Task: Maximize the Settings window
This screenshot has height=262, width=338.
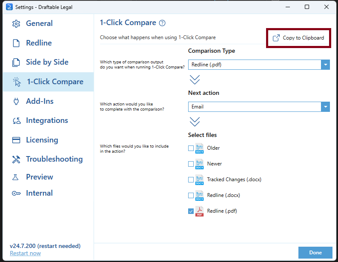Action: [307, 7]
